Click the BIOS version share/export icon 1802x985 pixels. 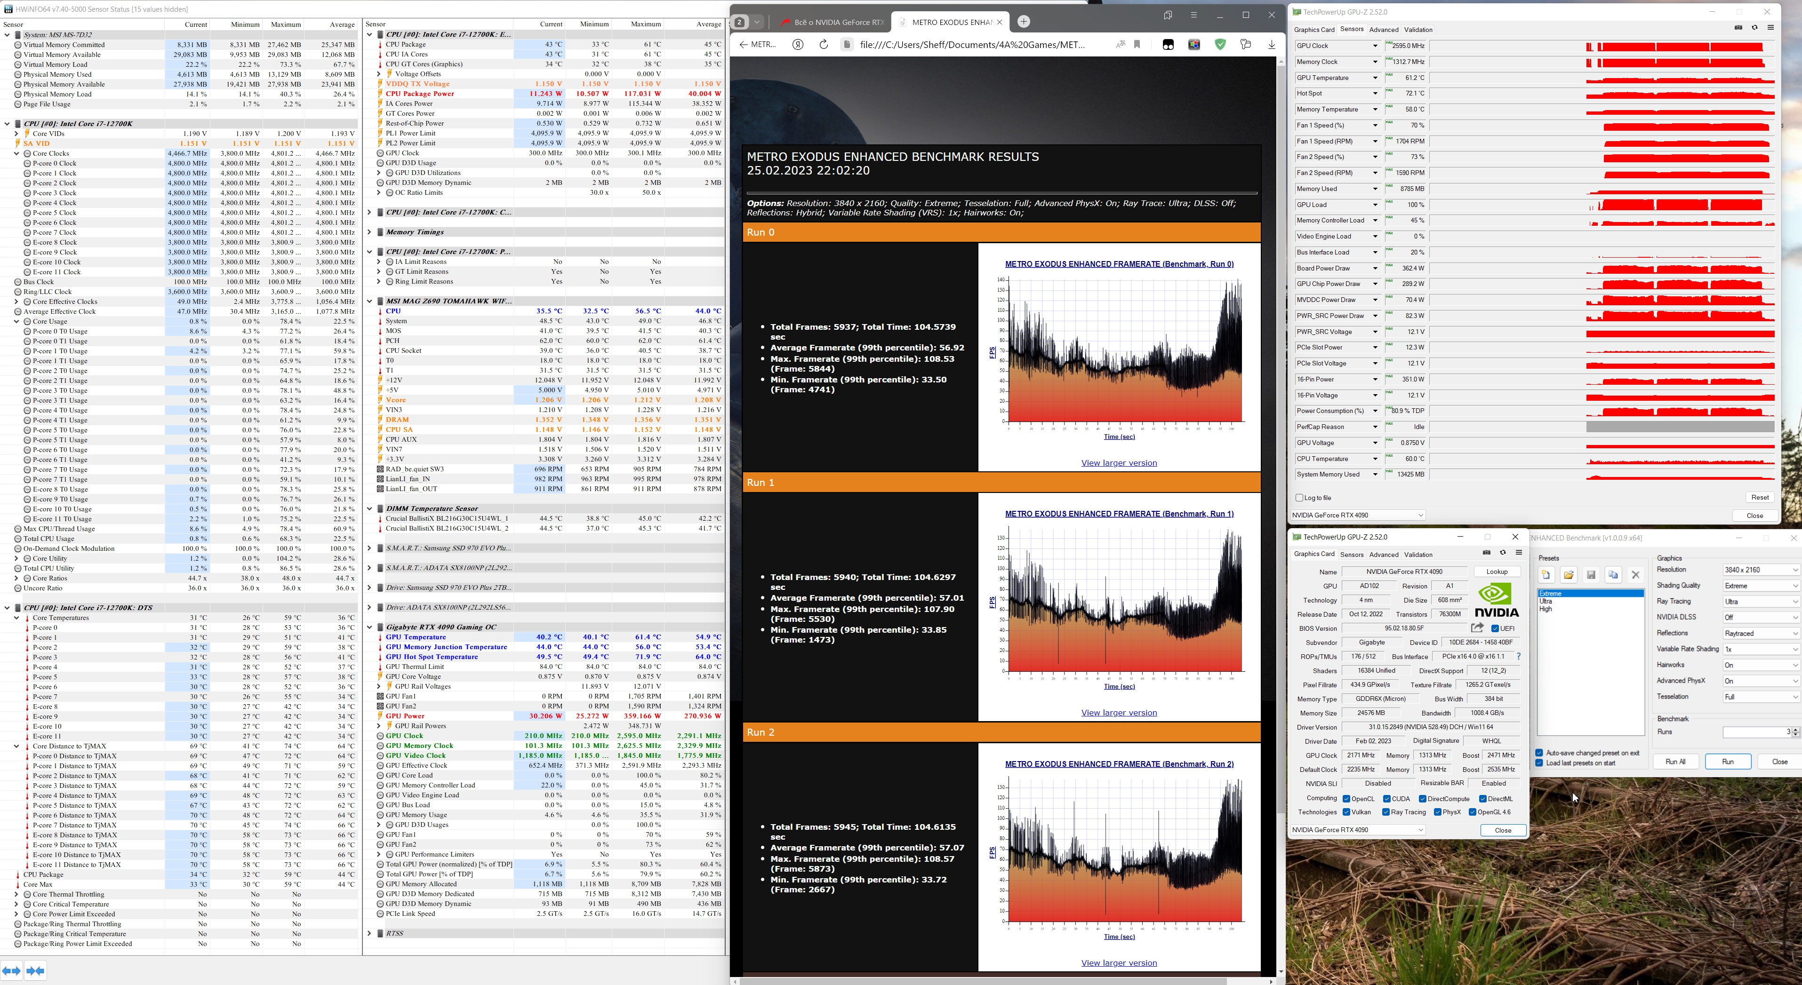(x=1477, y=628)
